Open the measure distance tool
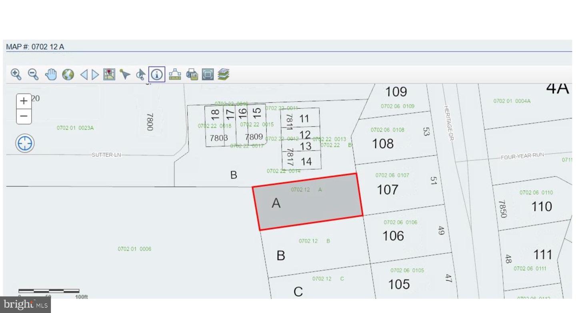The height and width of the screenshot is (313, 576). pos(175,74)
